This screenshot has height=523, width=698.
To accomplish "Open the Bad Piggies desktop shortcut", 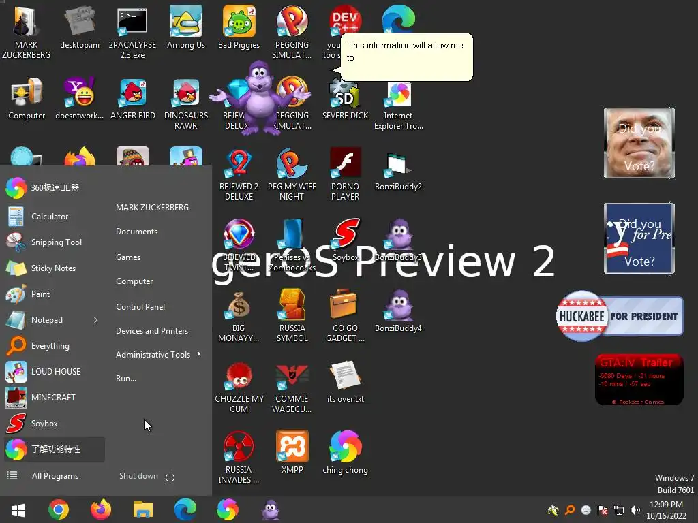I will point(239,27).
